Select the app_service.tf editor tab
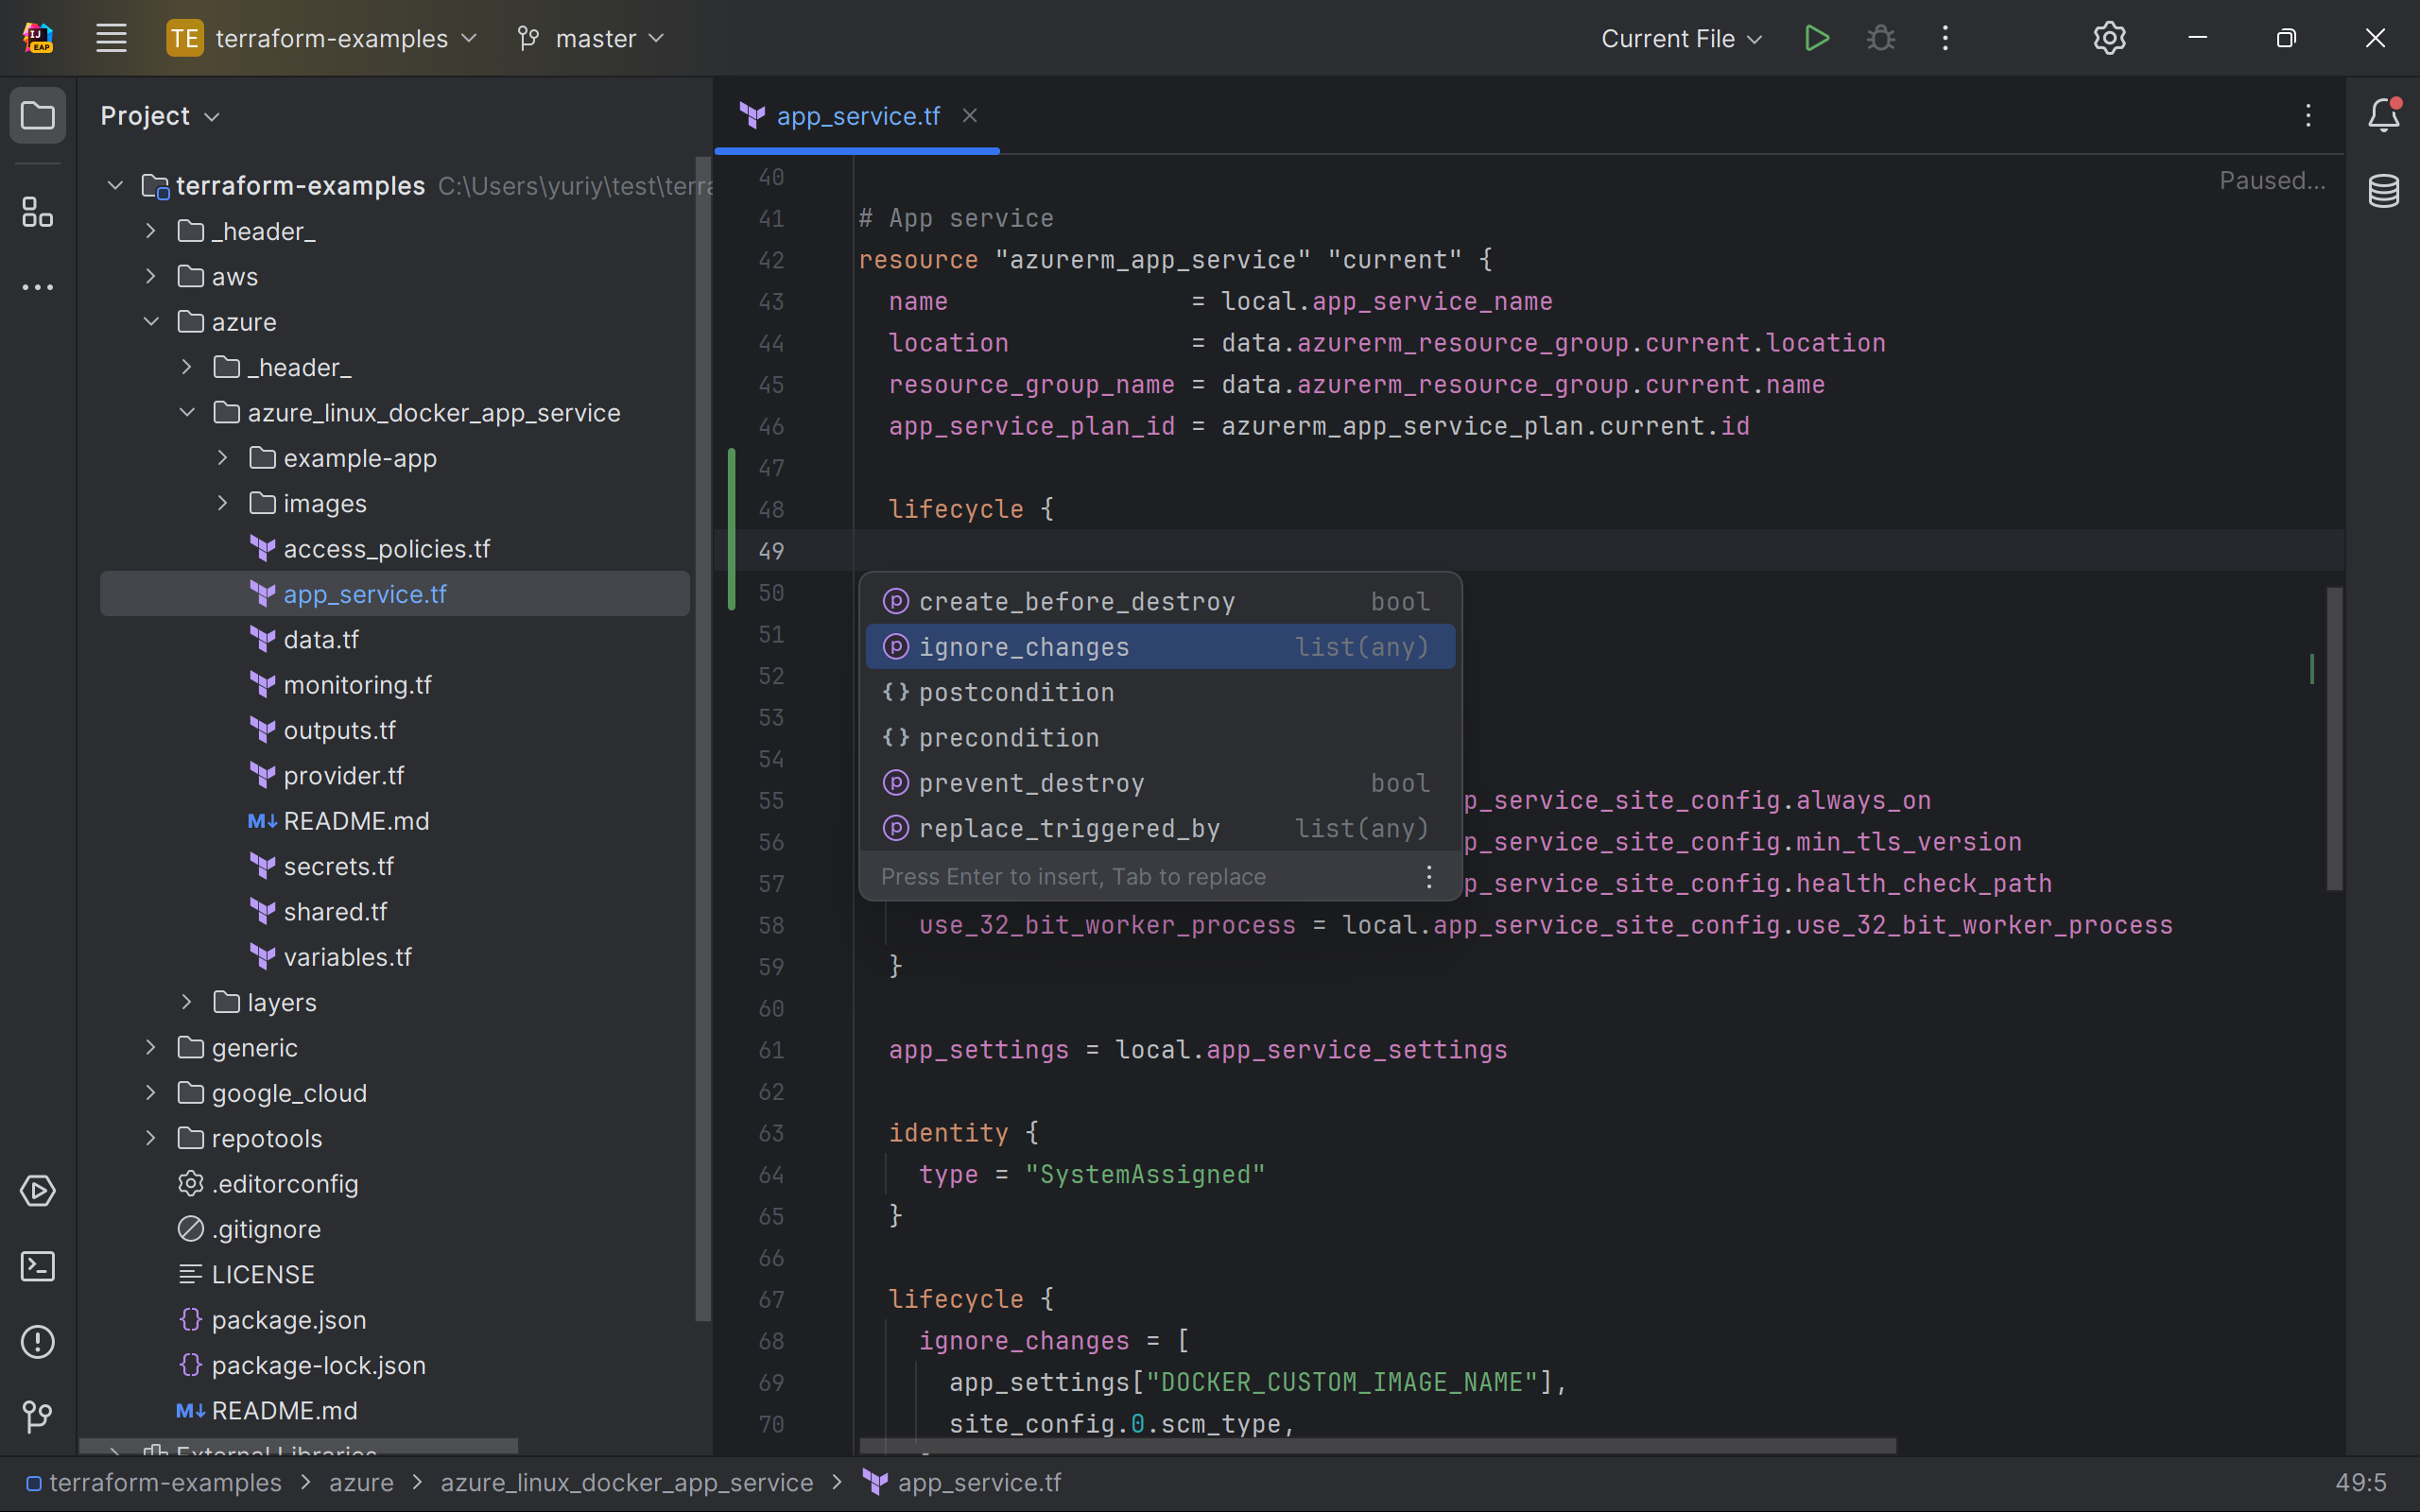The width and height of the screenshot is (2420, 1512). point(857,116)
